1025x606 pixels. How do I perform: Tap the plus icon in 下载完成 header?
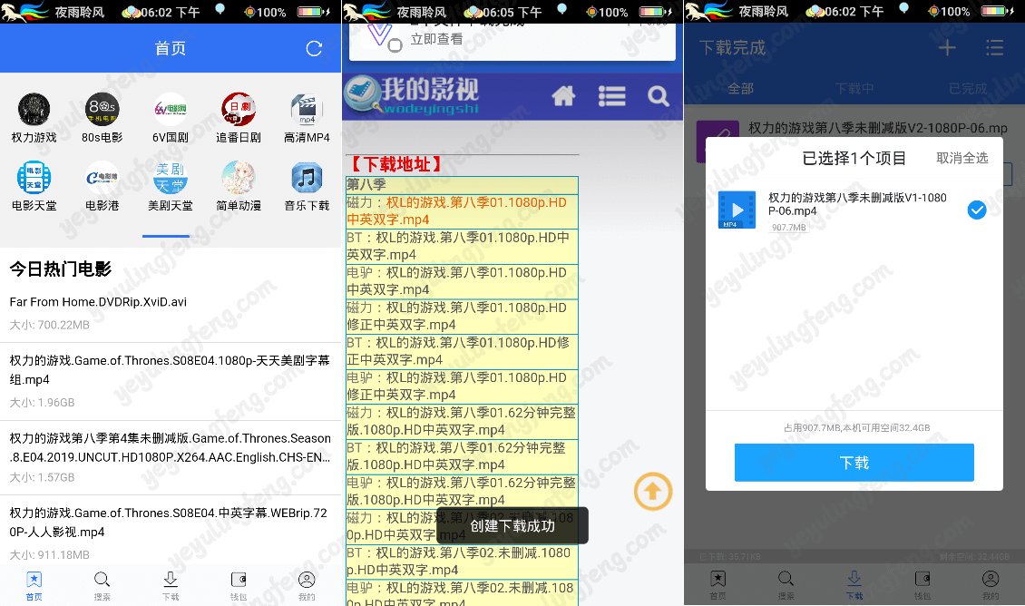pos(947,48)
